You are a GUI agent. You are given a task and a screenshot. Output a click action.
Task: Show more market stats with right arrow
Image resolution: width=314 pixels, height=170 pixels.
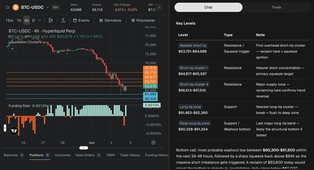click(x=160, y=7)
